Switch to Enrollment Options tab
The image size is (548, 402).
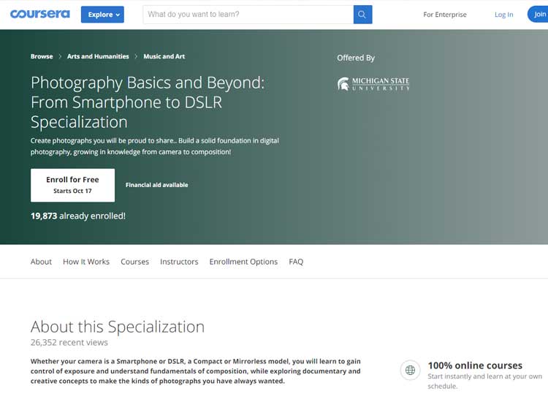tap(243, 262)
